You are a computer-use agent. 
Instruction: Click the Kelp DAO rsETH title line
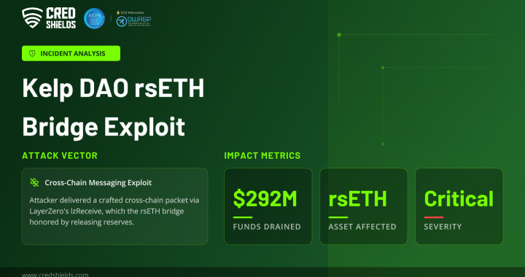pos(113,89)
